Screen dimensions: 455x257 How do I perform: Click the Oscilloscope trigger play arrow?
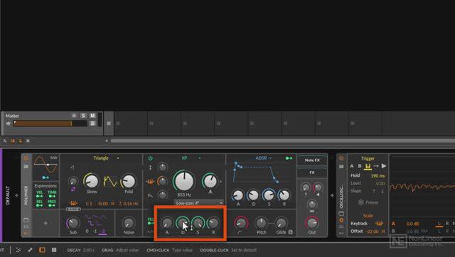(384, 166)
